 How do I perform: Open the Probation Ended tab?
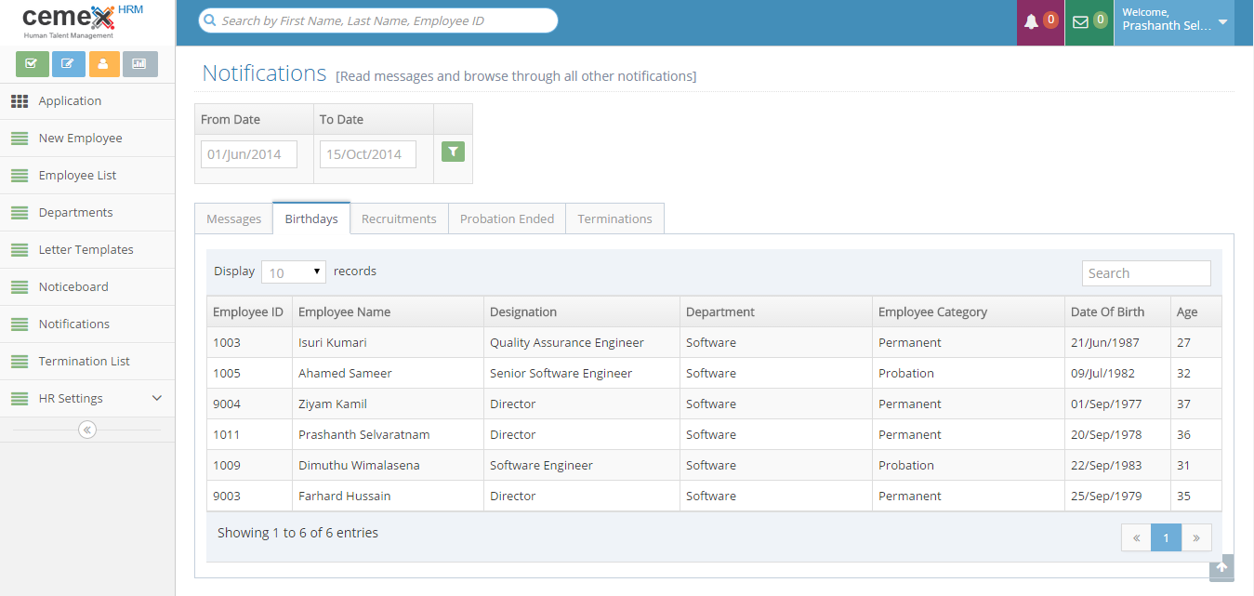pos(507,219)
